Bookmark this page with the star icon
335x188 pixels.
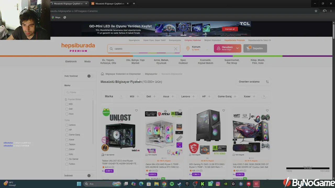[x=316, y=11]
